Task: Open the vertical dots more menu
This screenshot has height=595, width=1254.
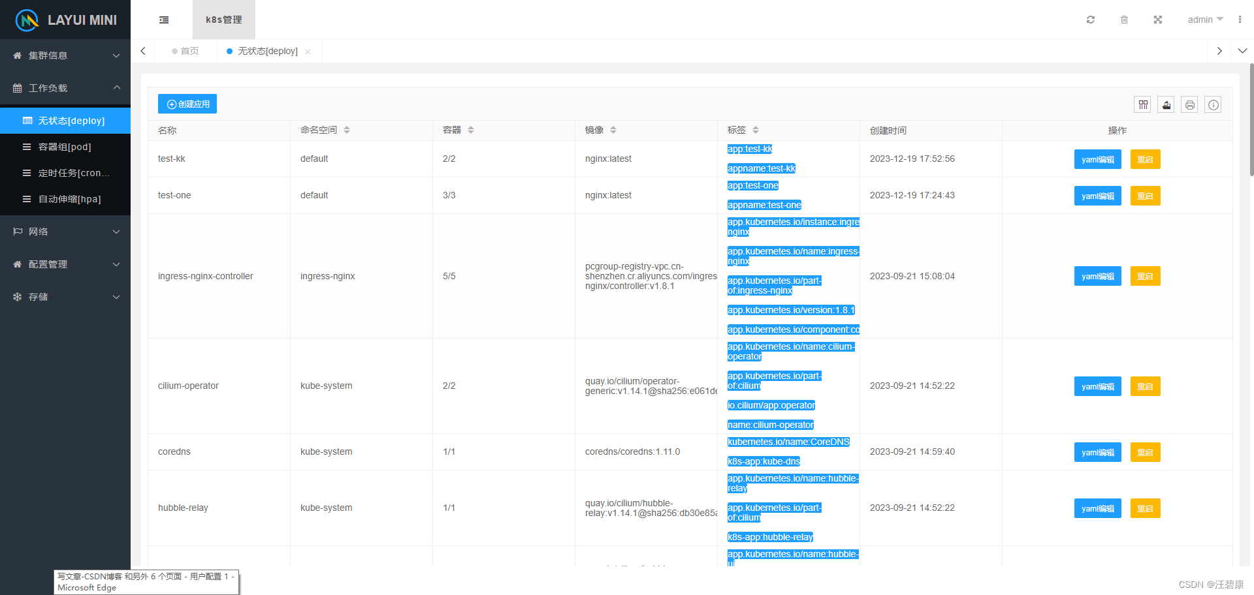Action: coord(1240,20)
